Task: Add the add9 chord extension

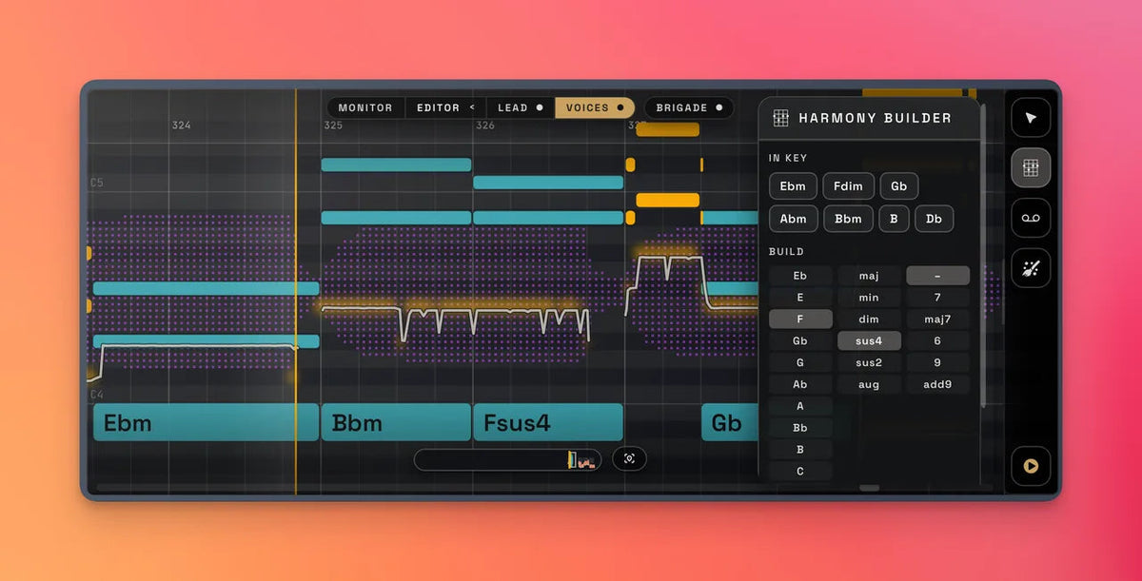Action: tap(937, 385)
